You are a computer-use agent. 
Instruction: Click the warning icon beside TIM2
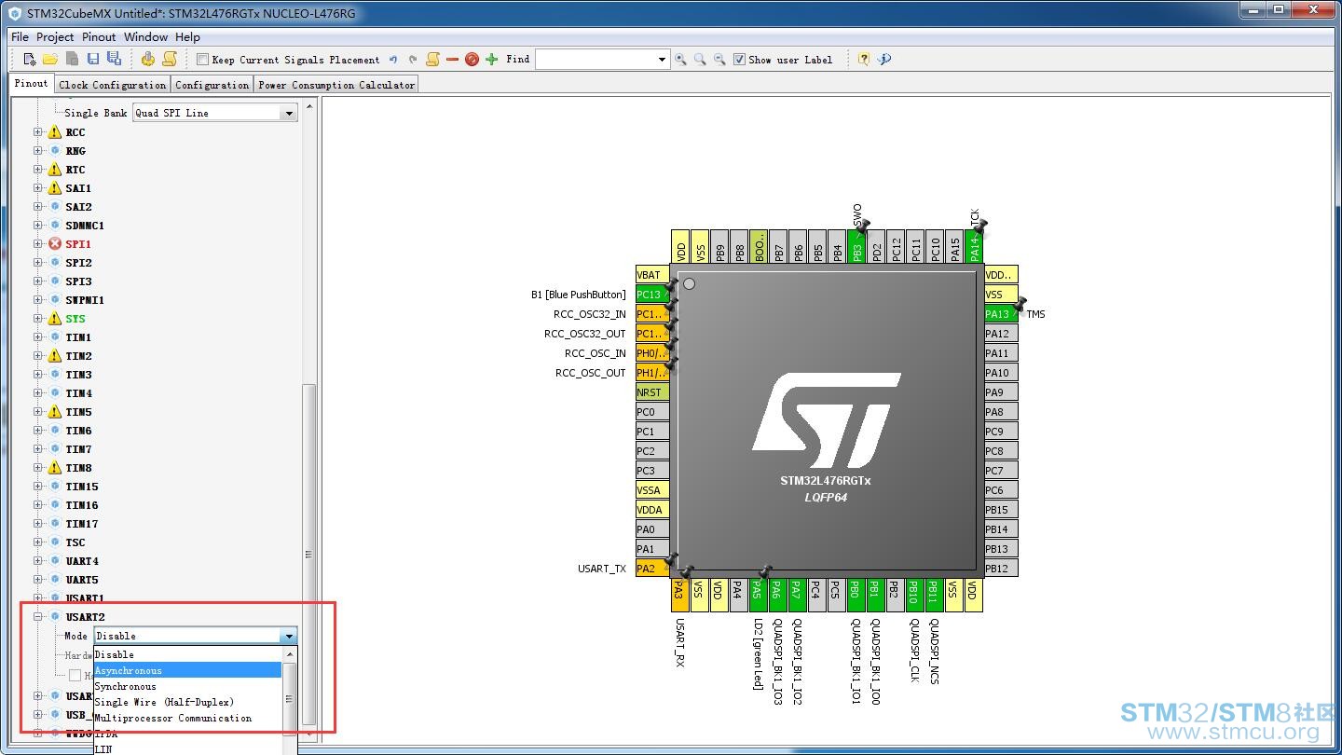(x=55, y=356)
